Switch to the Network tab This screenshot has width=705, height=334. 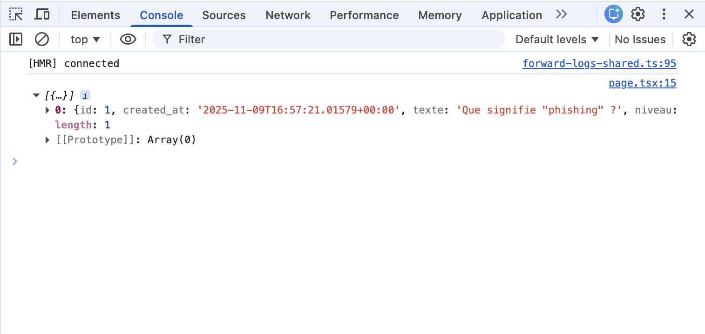[288, 15]
